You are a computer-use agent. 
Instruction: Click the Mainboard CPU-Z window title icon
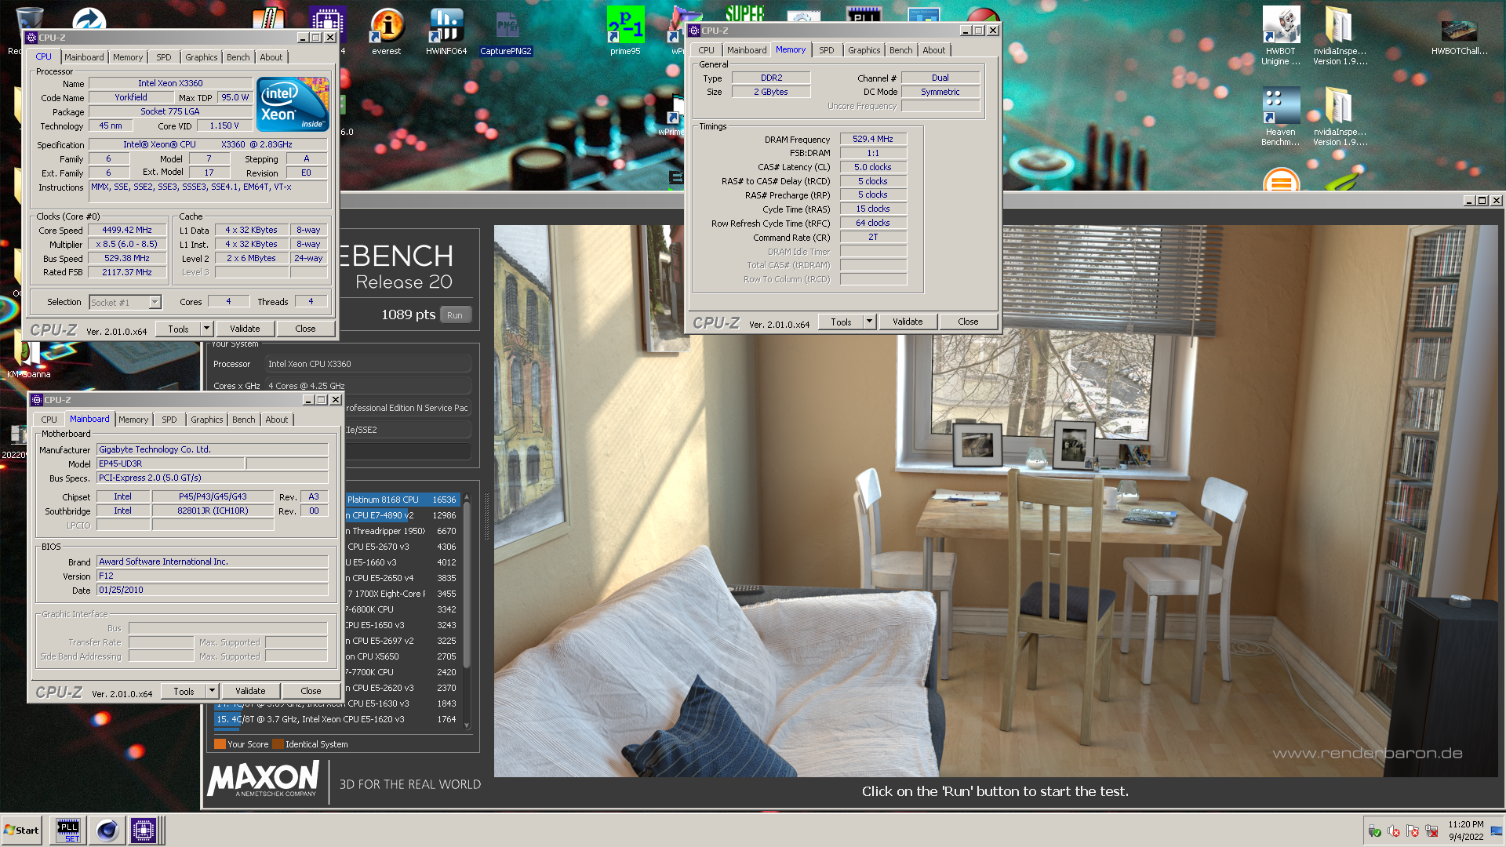pyautogui.click(x=37, y=400)
